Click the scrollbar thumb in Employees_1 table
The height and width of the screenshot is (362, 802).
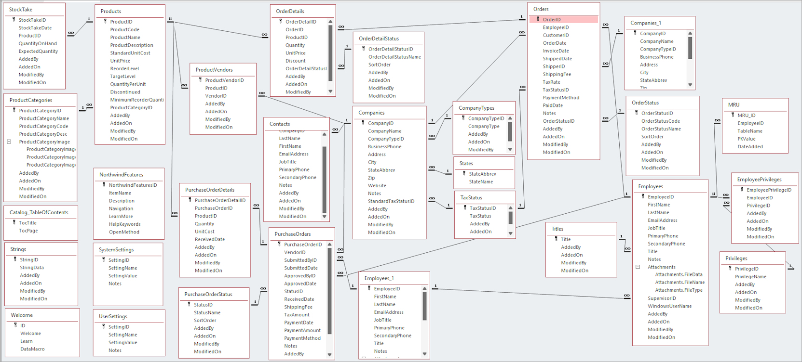pos(424,306)
